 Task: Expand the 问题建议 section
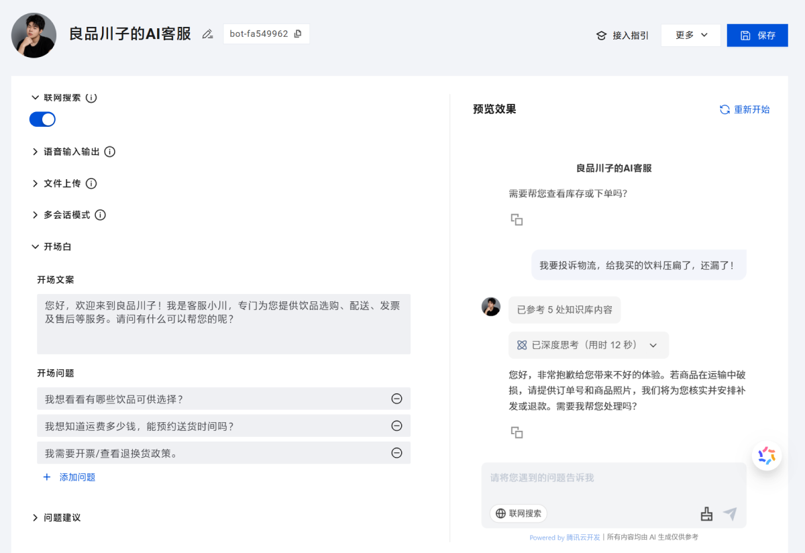pos(35,517)
